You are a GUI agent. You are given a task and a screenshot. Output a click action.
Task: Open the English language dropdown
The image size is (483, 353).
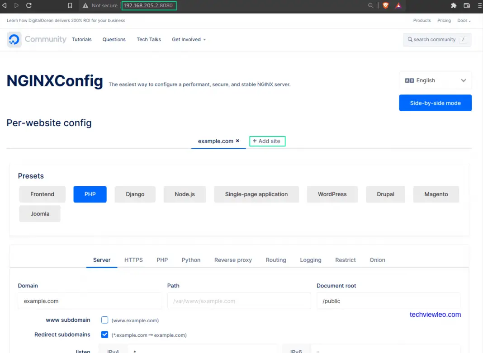(x=435, y=80)
